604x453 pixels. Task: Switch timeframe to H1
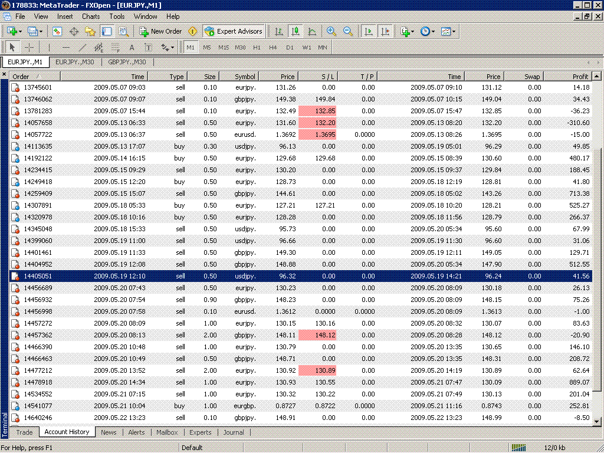(257, 47)
